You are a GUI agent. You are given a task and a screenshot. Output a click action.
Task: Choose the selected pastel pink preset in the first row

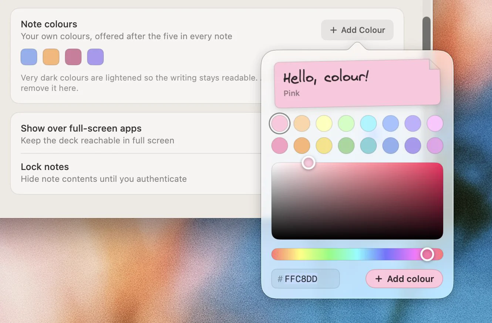pos(280,123)
